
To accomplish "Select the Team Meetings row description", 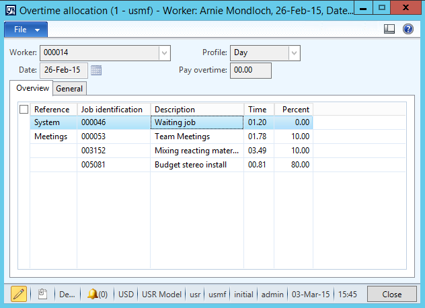I will point(196,137).
